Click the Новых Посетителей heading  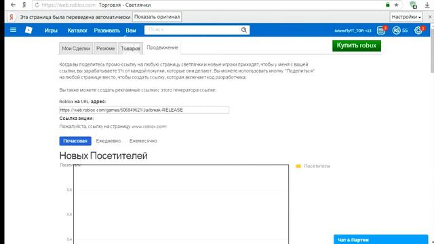tap(103, 156)
